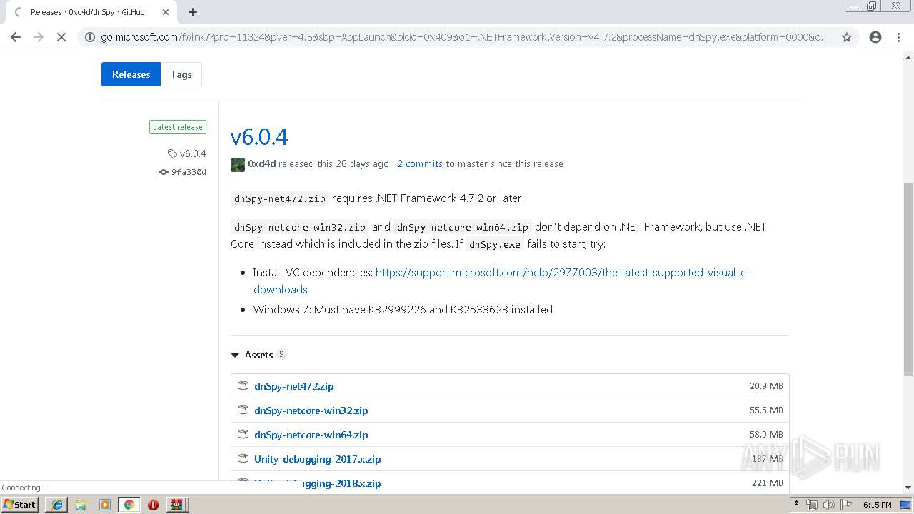This screenshot has width=914, height=514.
Task: Download dnSpy-netcore-win64.zip
Action: click(311, 435)
